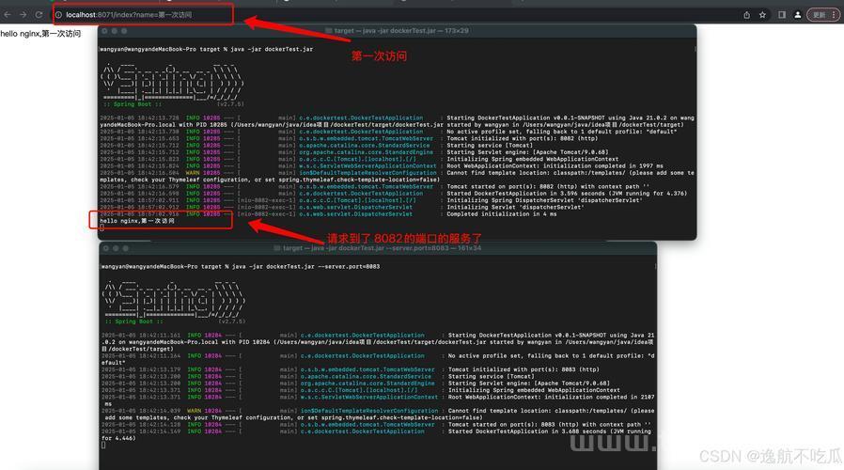The image size is (844, 470).
Task: Click 'hello nginx,第一次访问' output in upper terminal
Action: tap(136, 221)
